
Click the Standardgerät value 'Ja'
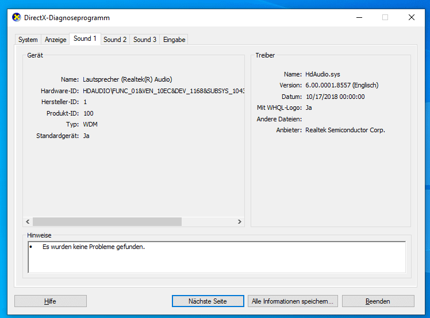[x=86, y=136]
